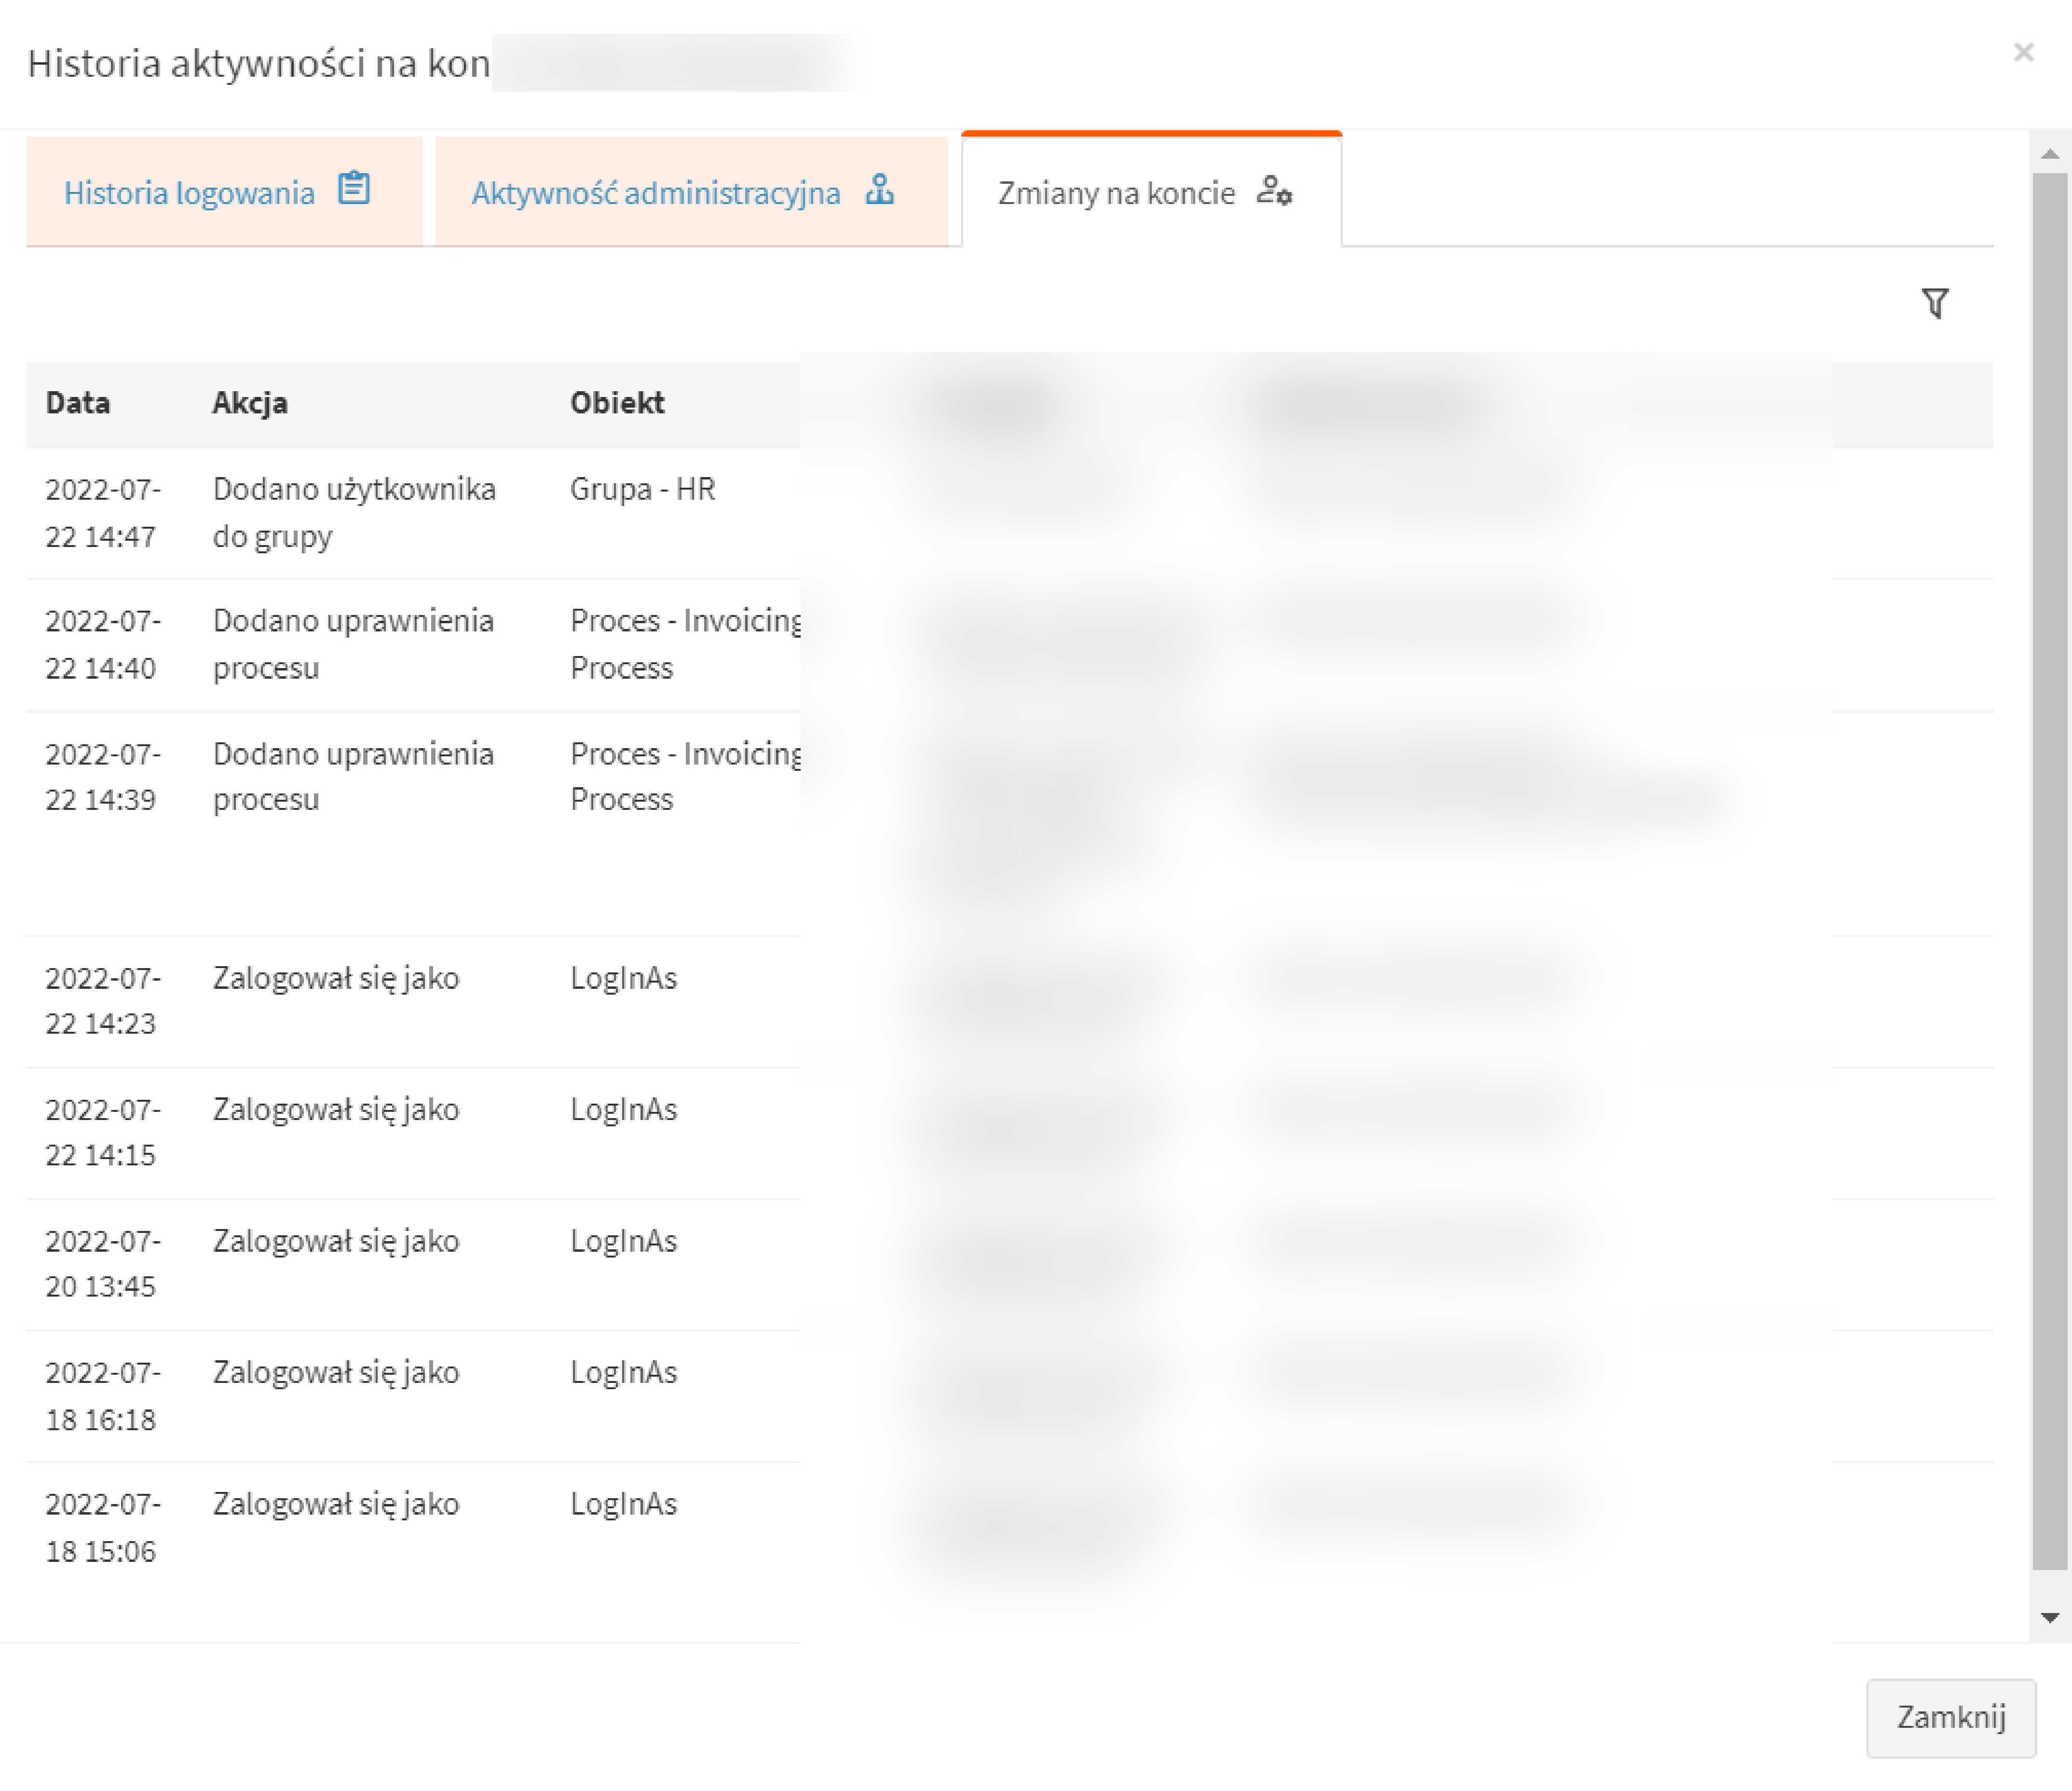Click 'Dodano uprawnienia procesu' in the 14:39 row

point(353,776)
